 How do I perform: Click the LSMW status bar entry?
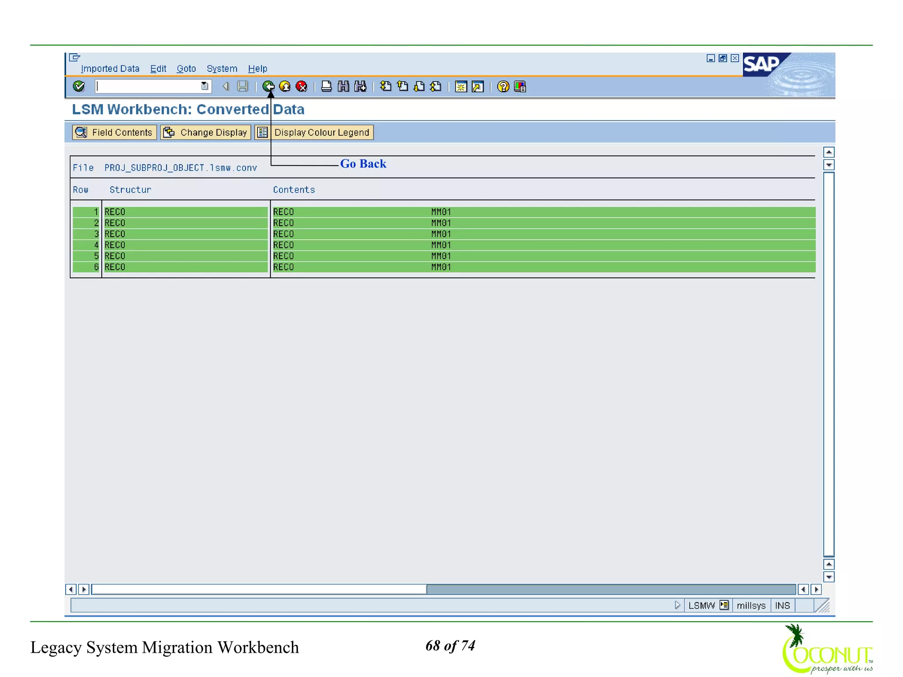702,606
